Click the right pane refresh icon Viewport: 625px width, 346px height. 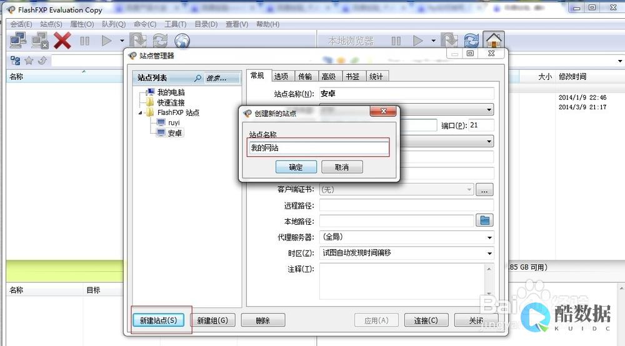pos(471,41)
